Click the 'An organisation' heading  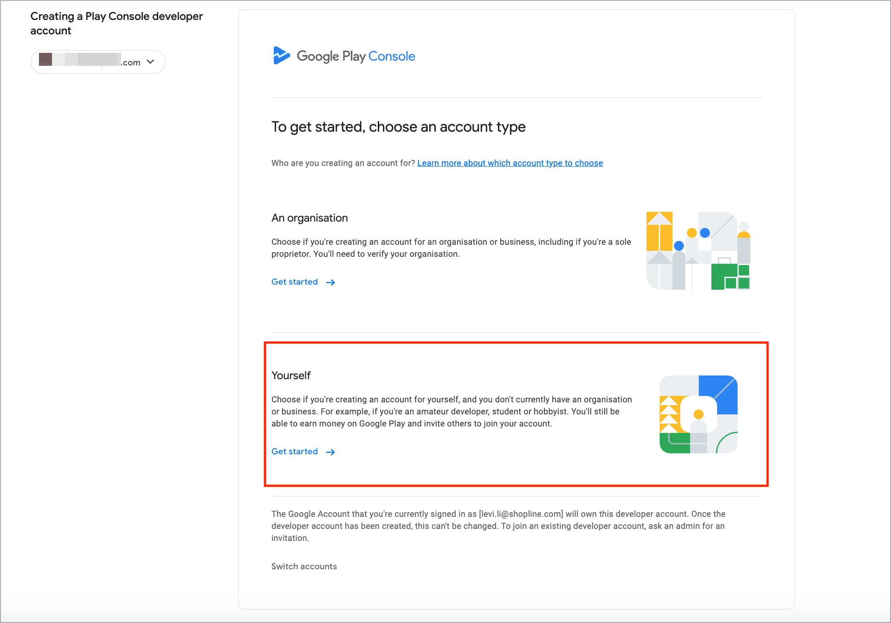pos(310,218)
